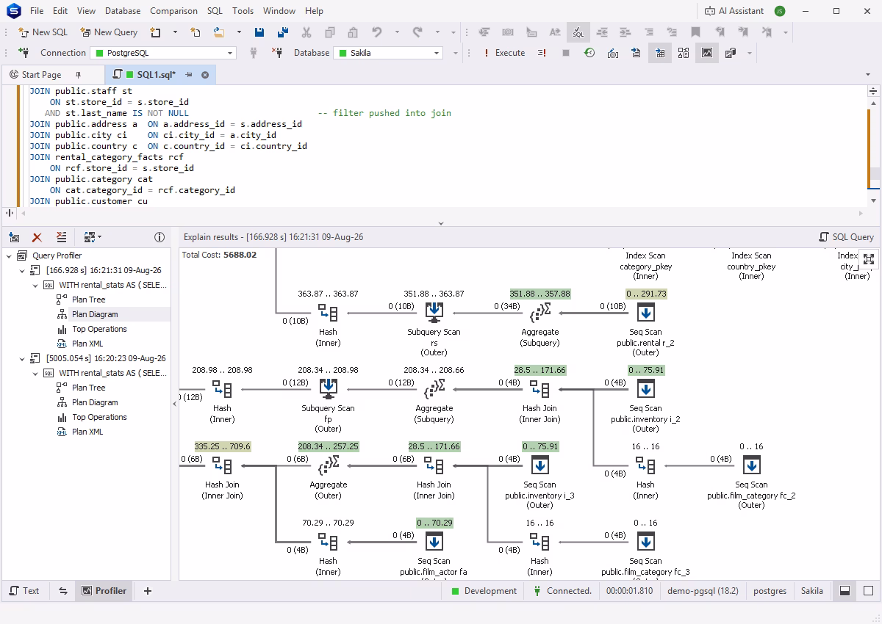Click the Save All icon
The width and height of the screenshot is (882, 624).
[283, 32]
